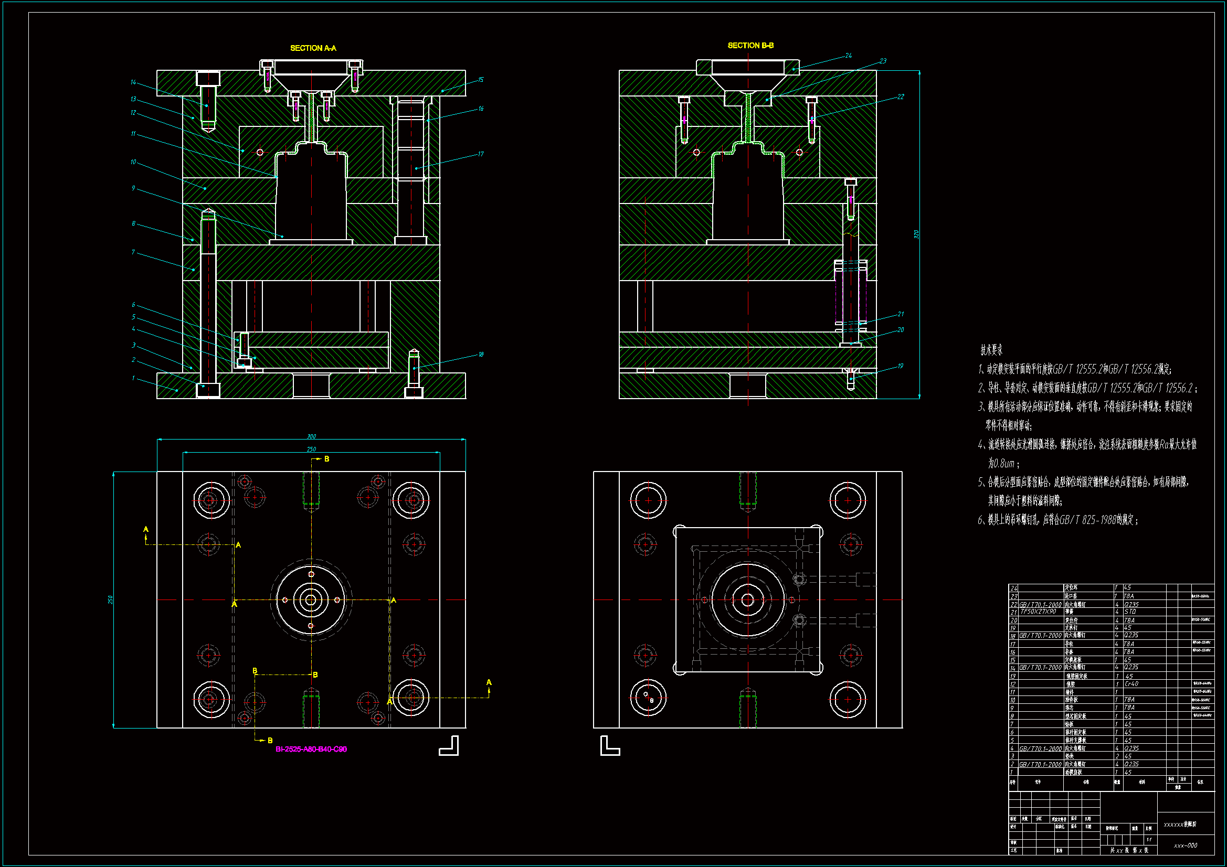Click the XXXXXX装配图 drawing title cell
This screenshot has height=867, width=1227.
coord(1180,825)
